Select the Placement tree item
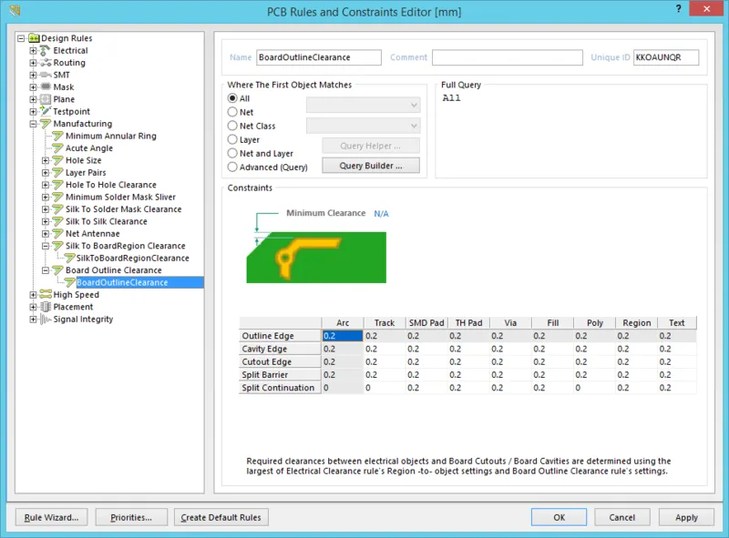This screenshot has width=729, height=538. 73,307
